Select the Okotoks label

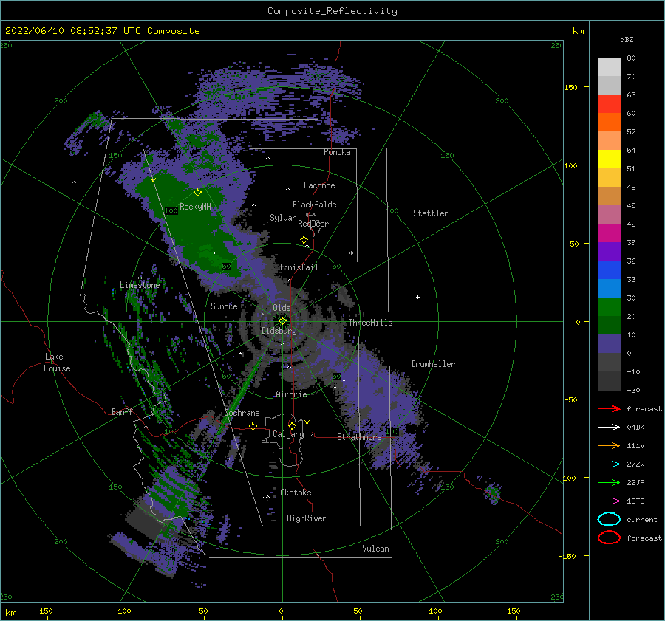pos(296,492)
